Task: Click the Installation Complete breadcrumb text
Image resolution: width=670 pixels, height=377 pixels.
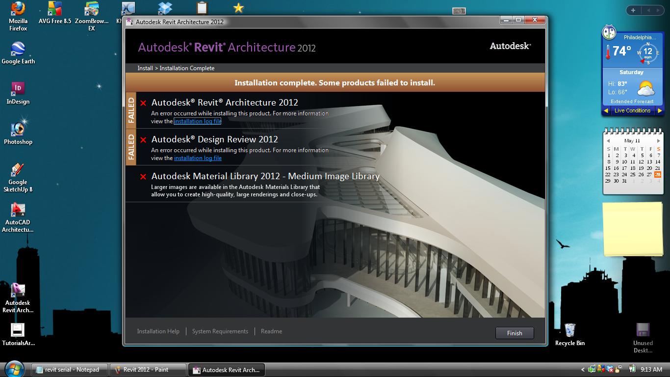Action: point(187,68)
